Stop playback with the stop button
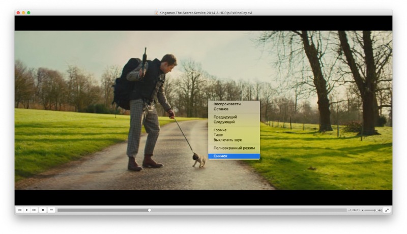The width and height of the screenshot is (407, 234). coord(43,210)
